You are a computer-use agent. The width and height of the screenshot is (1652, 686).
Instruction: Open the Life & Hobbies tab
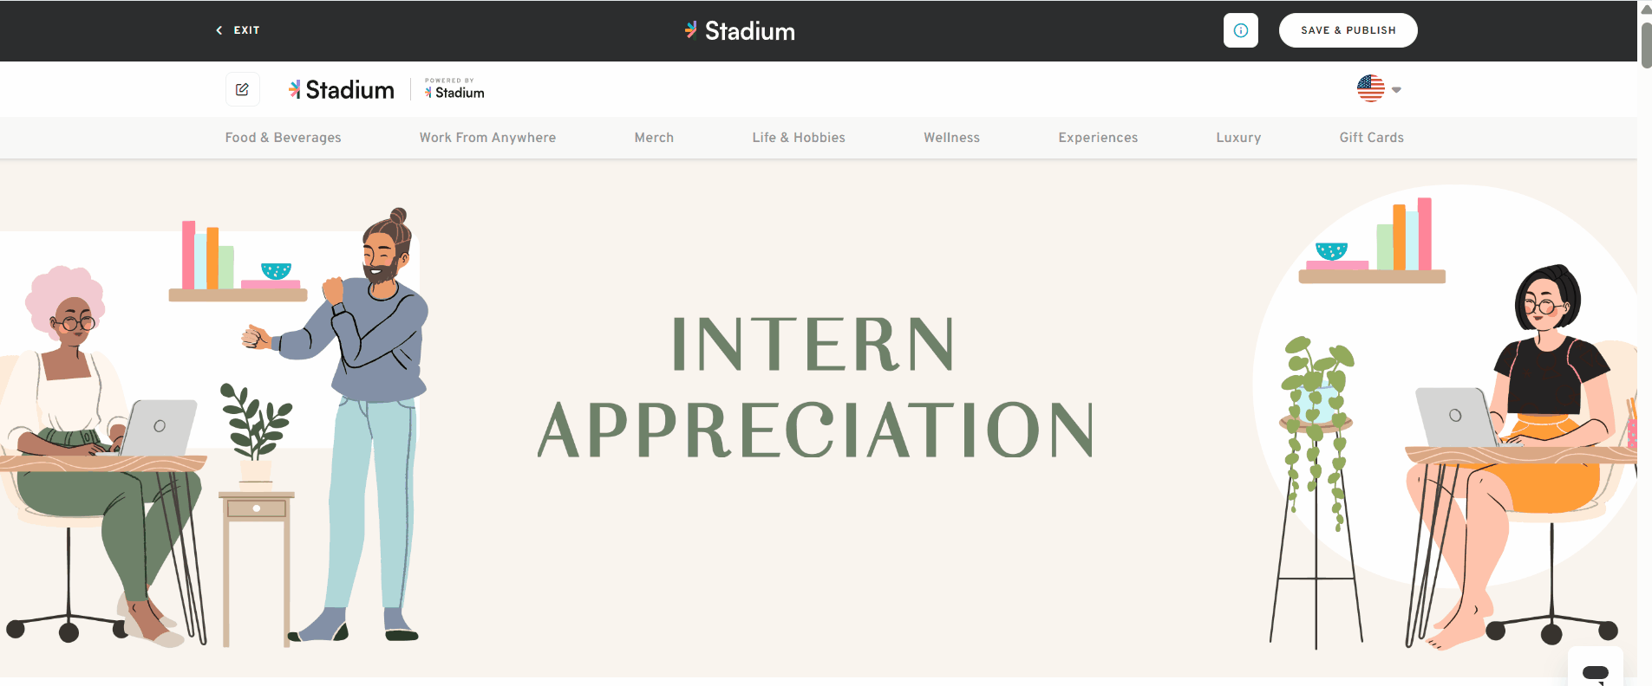click(x=798, y=137)
